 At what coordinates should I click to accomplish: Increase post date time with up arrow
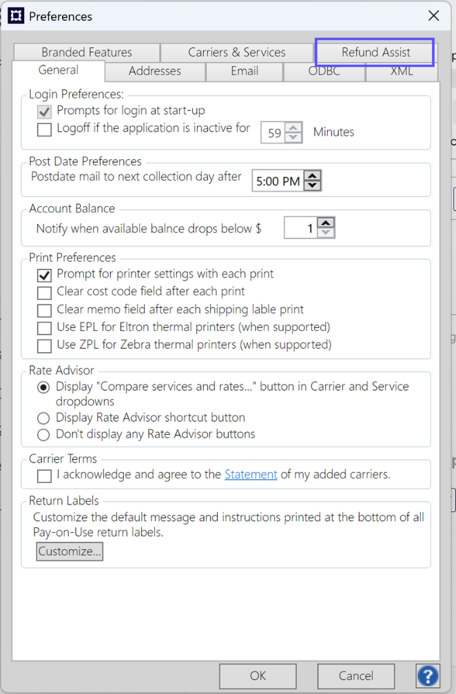coord(313,177)
